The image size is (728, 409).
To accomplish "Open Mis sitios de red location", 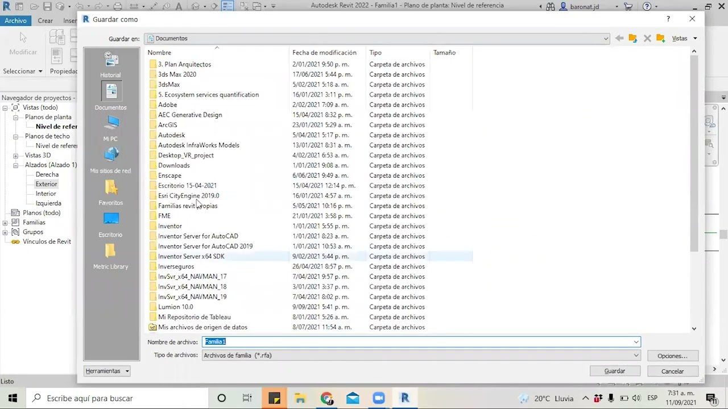I will [111, 161].
